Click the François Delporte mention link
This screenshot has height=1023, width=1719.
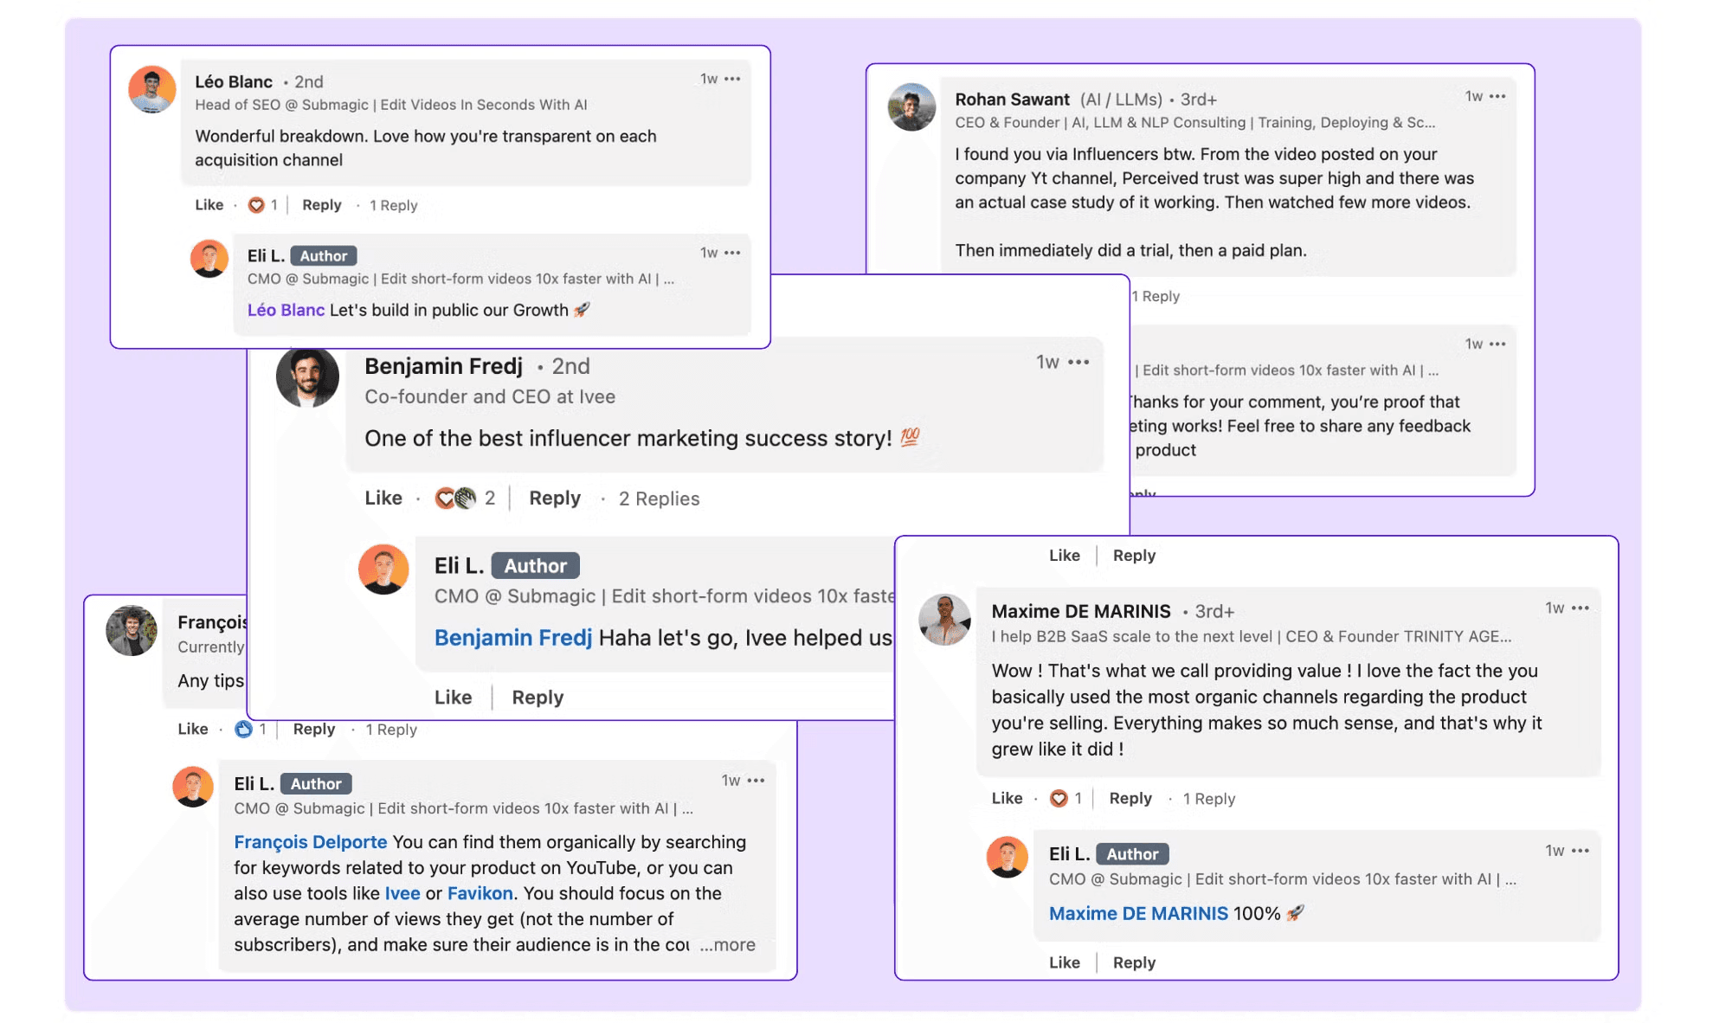(x=311, y=842)
